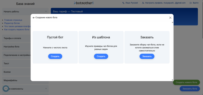Create an empty bot (Пустой бот)
Image resolution: width=203 pixels, height=95 pixels.
tap(55, 56)
